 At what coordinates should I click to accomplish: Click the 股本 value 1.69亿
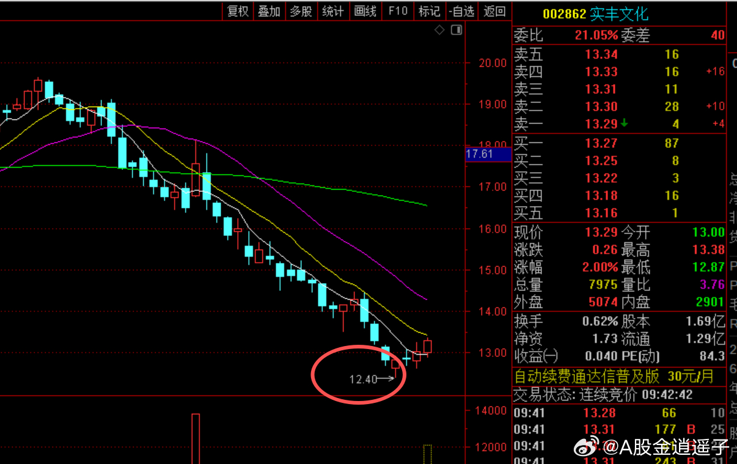click(706, 322)
